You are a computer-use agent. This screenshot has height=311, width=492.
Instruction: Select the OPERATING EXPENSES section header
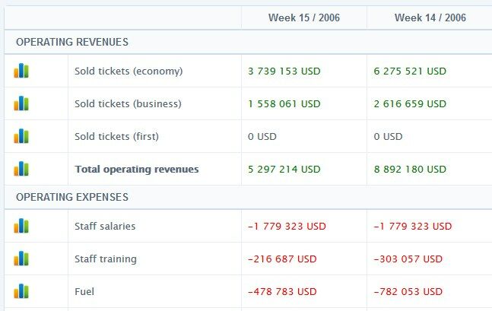tap(72, 198)
